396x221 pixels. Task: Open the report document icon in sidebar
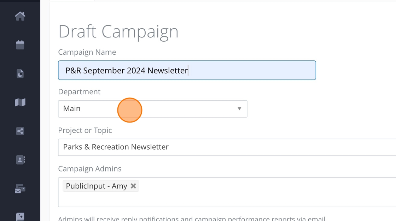click(20, 73)
